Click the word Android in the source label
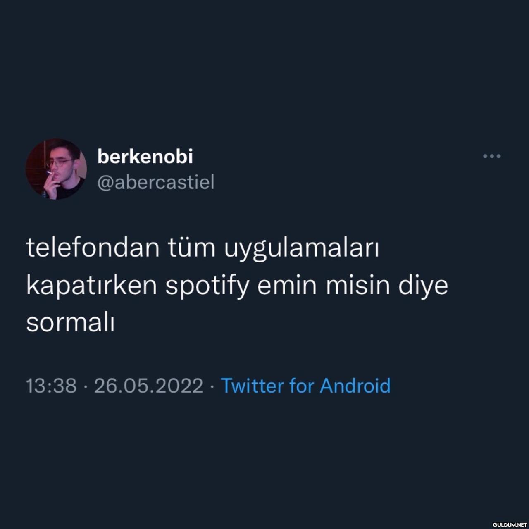 [355, 386]
